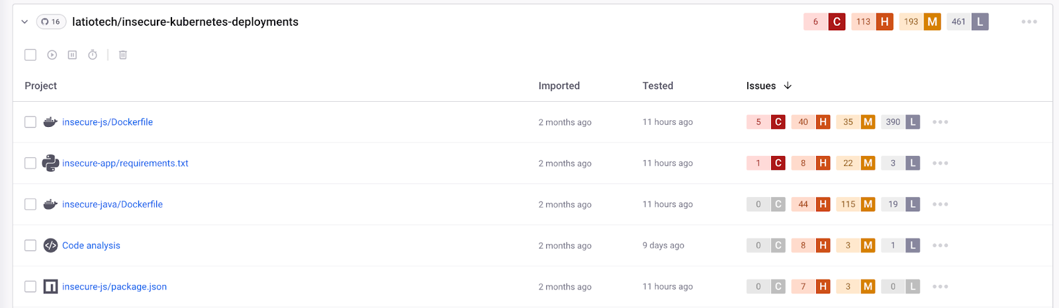This screenshot has height=308, width=1059.
Task: Click the GitHub '16' projects count badge
Action: (x=51, y=22)
